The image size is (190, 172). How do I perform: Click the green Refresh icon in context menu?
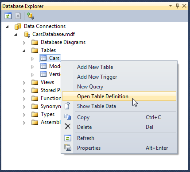coord(68,138)
